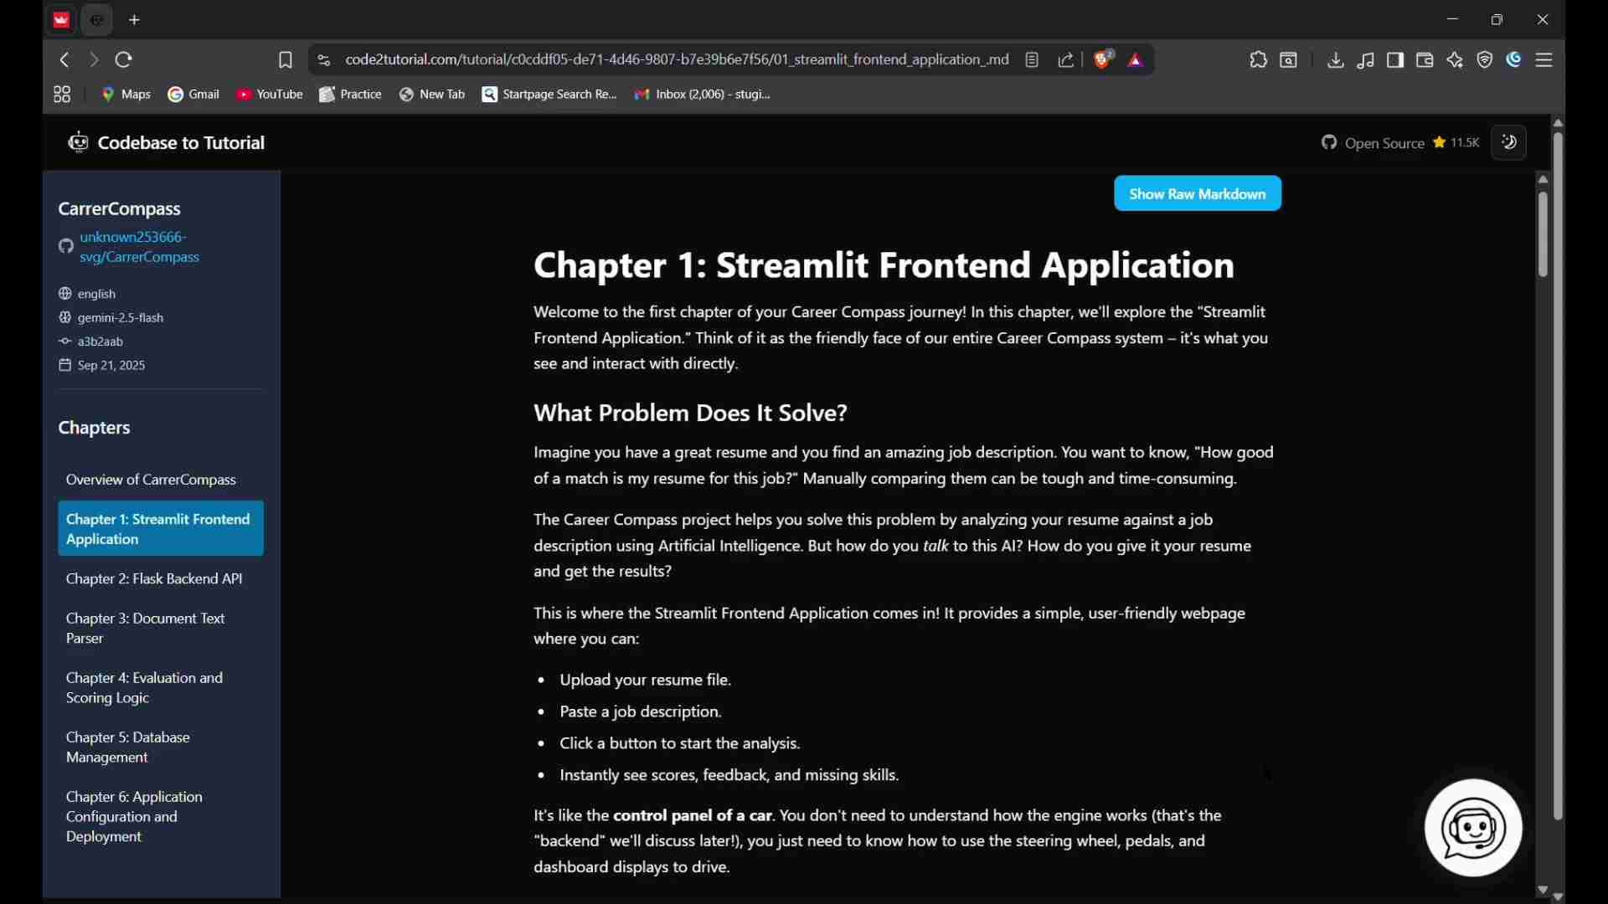Click the content area vertical scrollbar thumb

(1545, 236)
